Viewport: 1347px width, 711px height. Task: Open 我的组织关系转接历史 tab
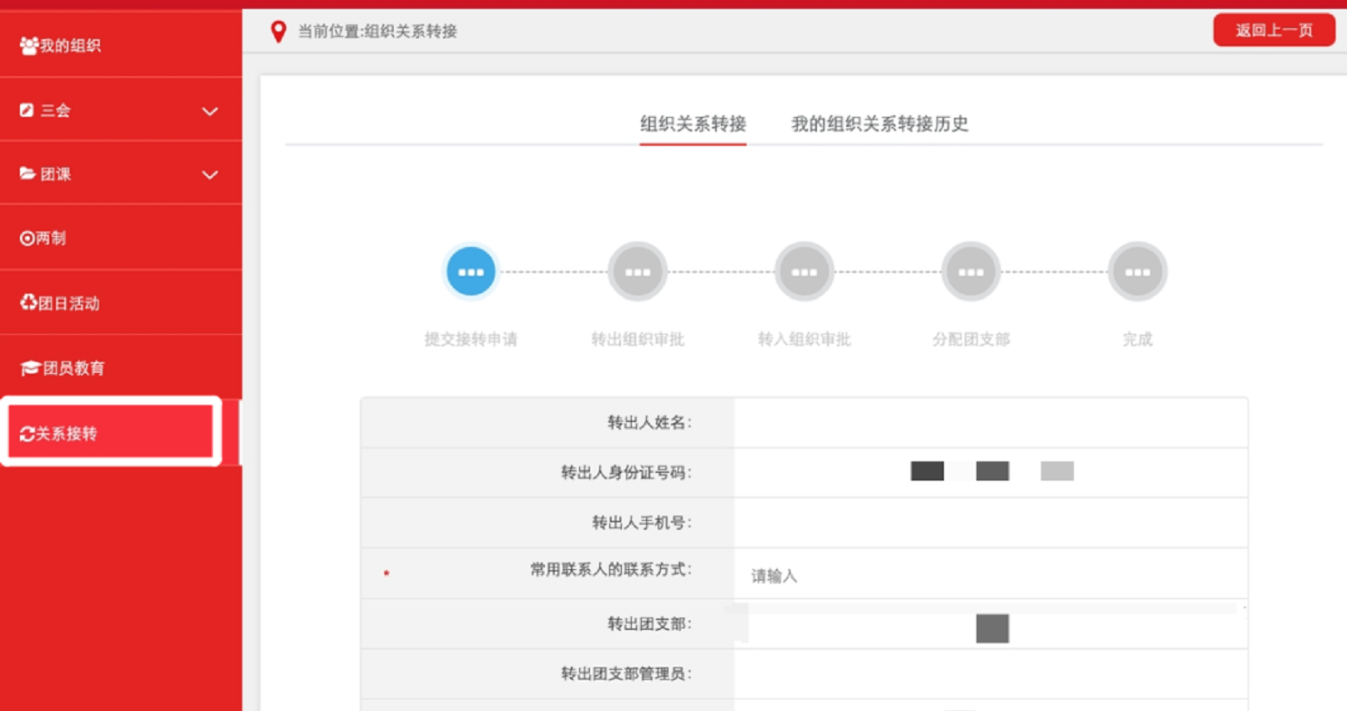click(x=879, y=124)
